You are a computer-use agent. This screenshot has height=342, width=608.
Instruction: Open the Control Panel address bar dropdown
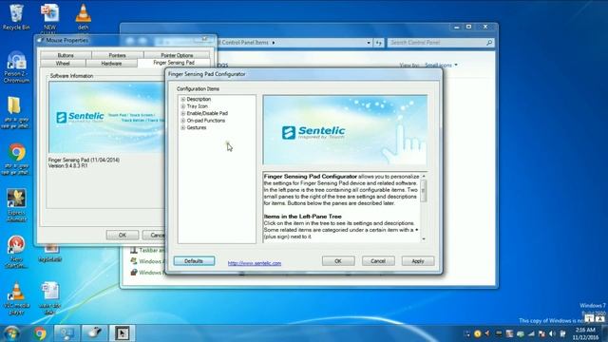369,43
